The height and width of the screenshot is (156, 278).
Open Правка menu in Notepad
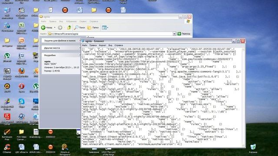93,45
